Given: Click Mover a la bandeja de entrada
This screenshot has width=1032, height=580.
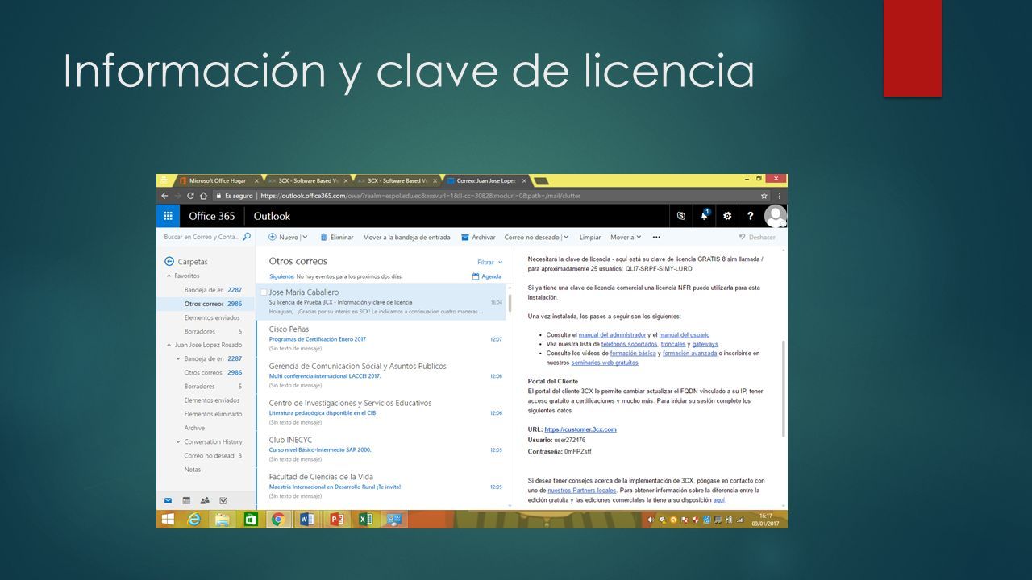Looking at the screenshot, I should [x=406, y=237].
